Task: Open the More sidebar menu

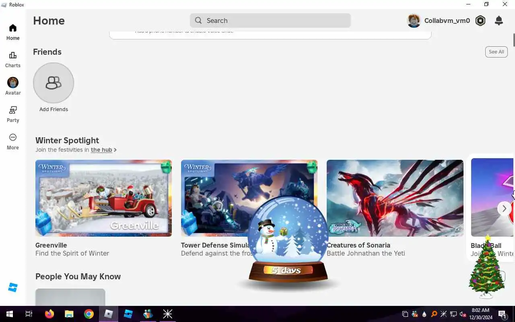Action: point(13,142)
